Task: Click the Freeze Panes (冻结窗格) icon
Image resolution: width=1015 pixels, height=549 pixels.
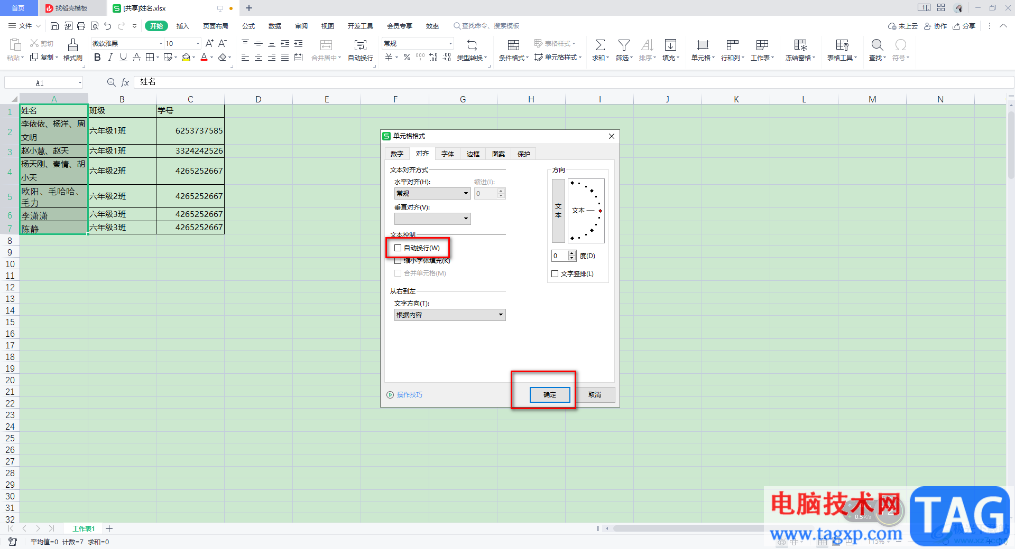Action: pyautogui.click(x=800, y=45)
